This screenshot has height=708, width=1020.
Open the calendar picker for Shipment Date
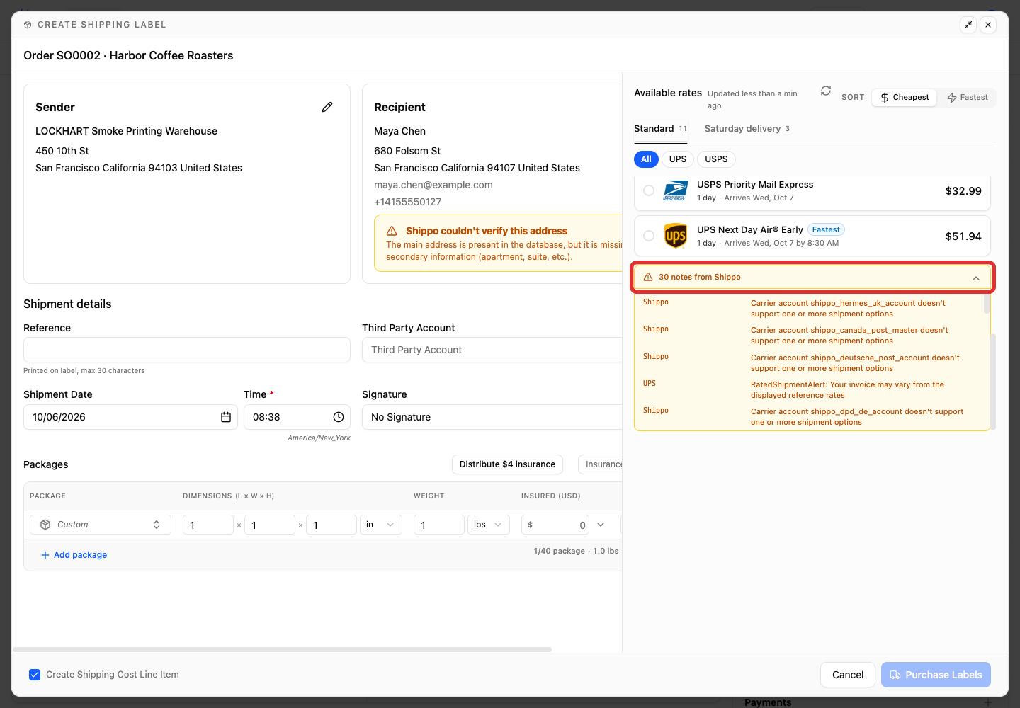coord(226,417)
